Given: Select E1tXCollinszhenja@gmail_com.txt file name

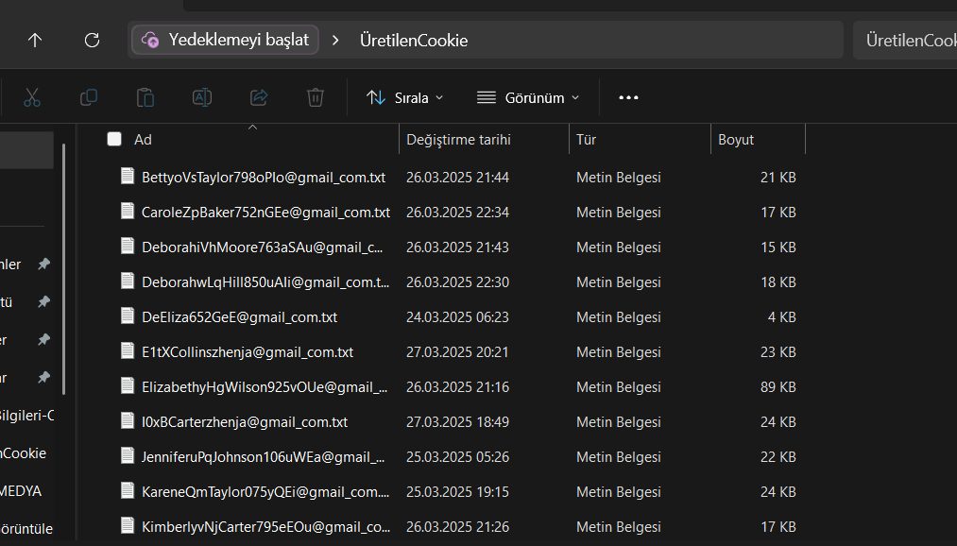Looking at the screenshot, I should [248, 352].
